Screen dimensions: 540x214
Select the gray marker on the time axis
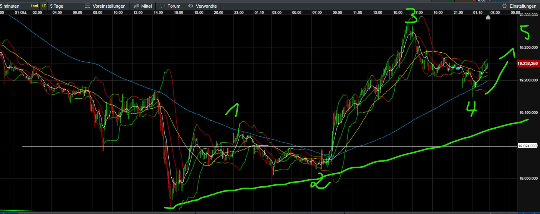[488, 17]
